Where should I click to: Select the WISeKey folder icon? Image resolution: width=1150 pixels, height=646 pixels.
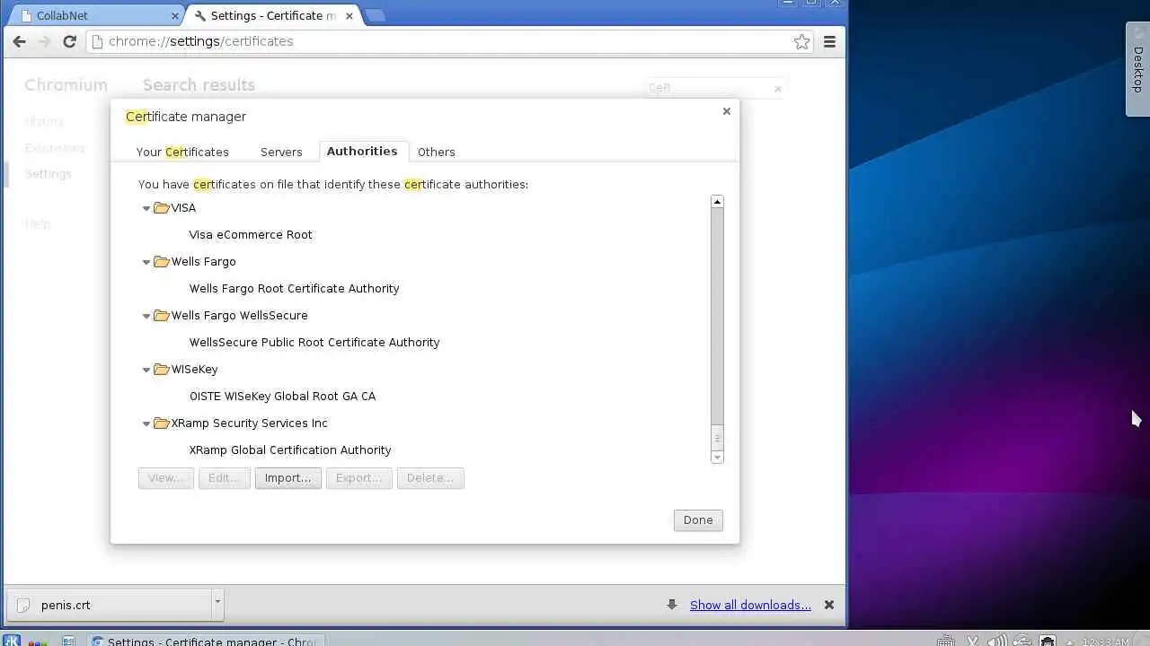(x=162, y=369)
